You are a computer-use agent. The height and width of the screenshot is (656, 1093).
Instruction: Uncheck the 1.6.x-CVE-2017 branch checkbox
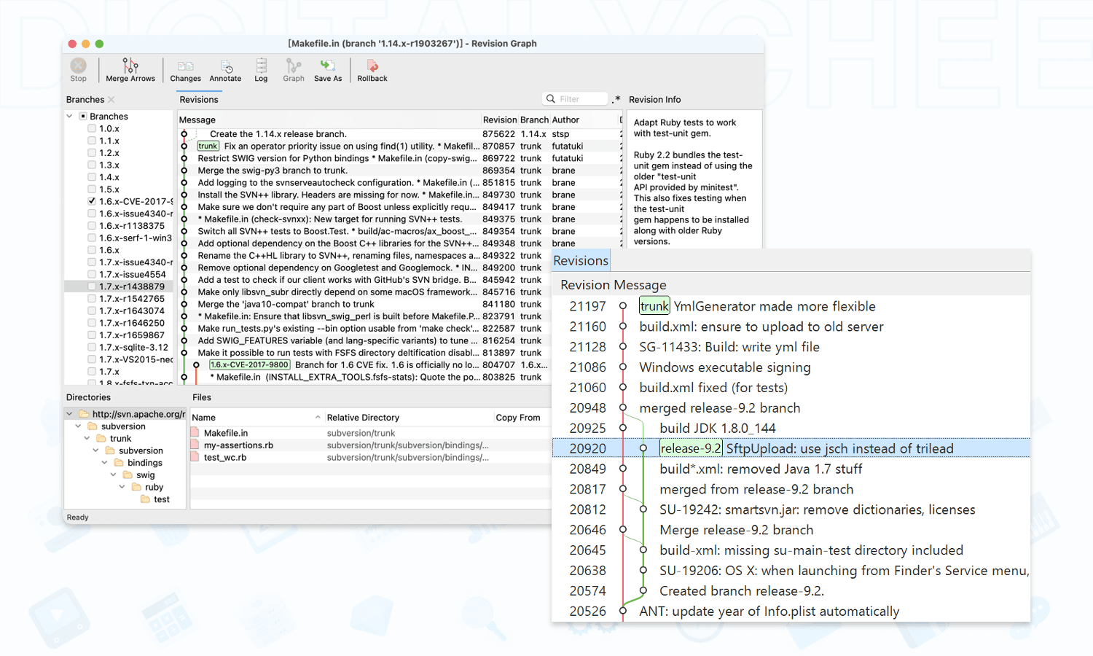[92, 201]
